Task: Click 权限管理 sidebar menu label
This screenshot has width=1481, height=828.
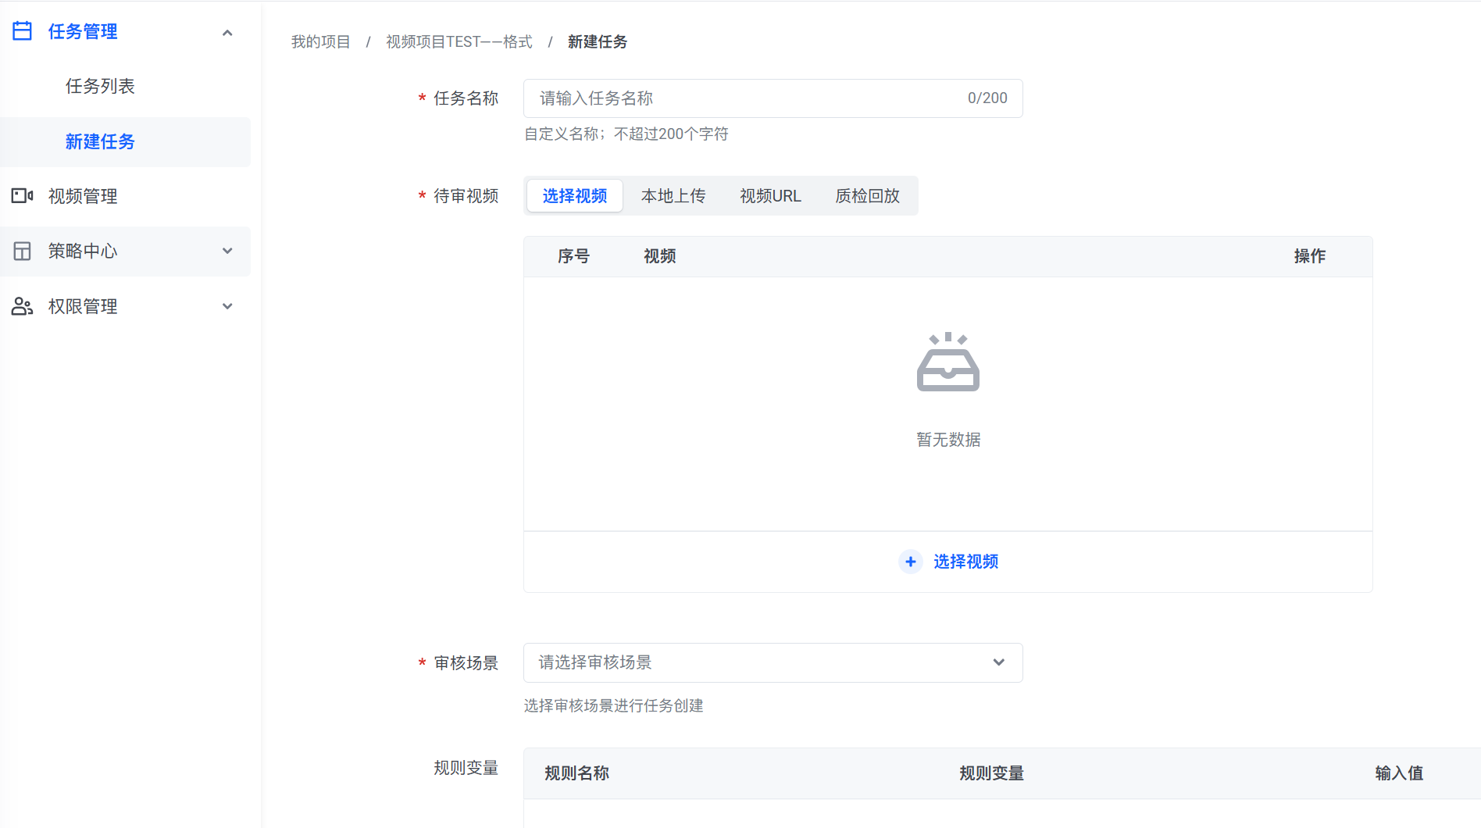Action: 83,306
